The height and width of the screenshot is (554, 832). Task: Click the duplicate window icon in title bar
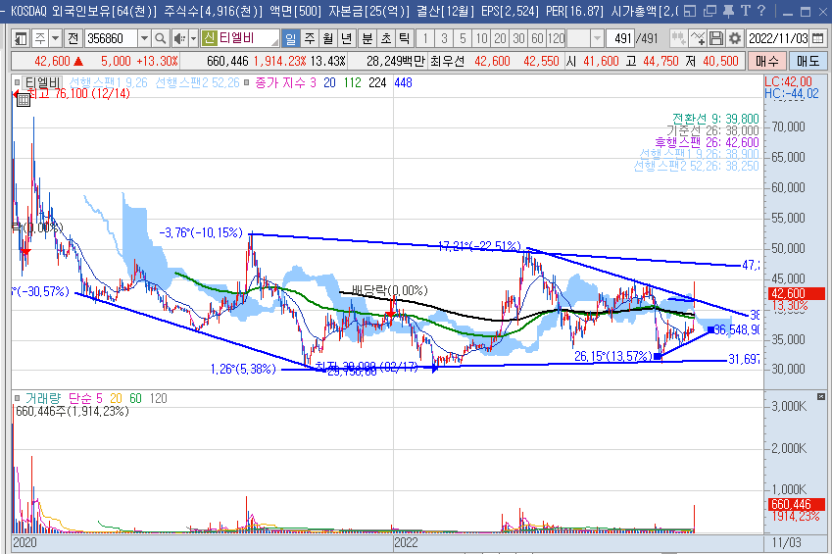[710, 11]
